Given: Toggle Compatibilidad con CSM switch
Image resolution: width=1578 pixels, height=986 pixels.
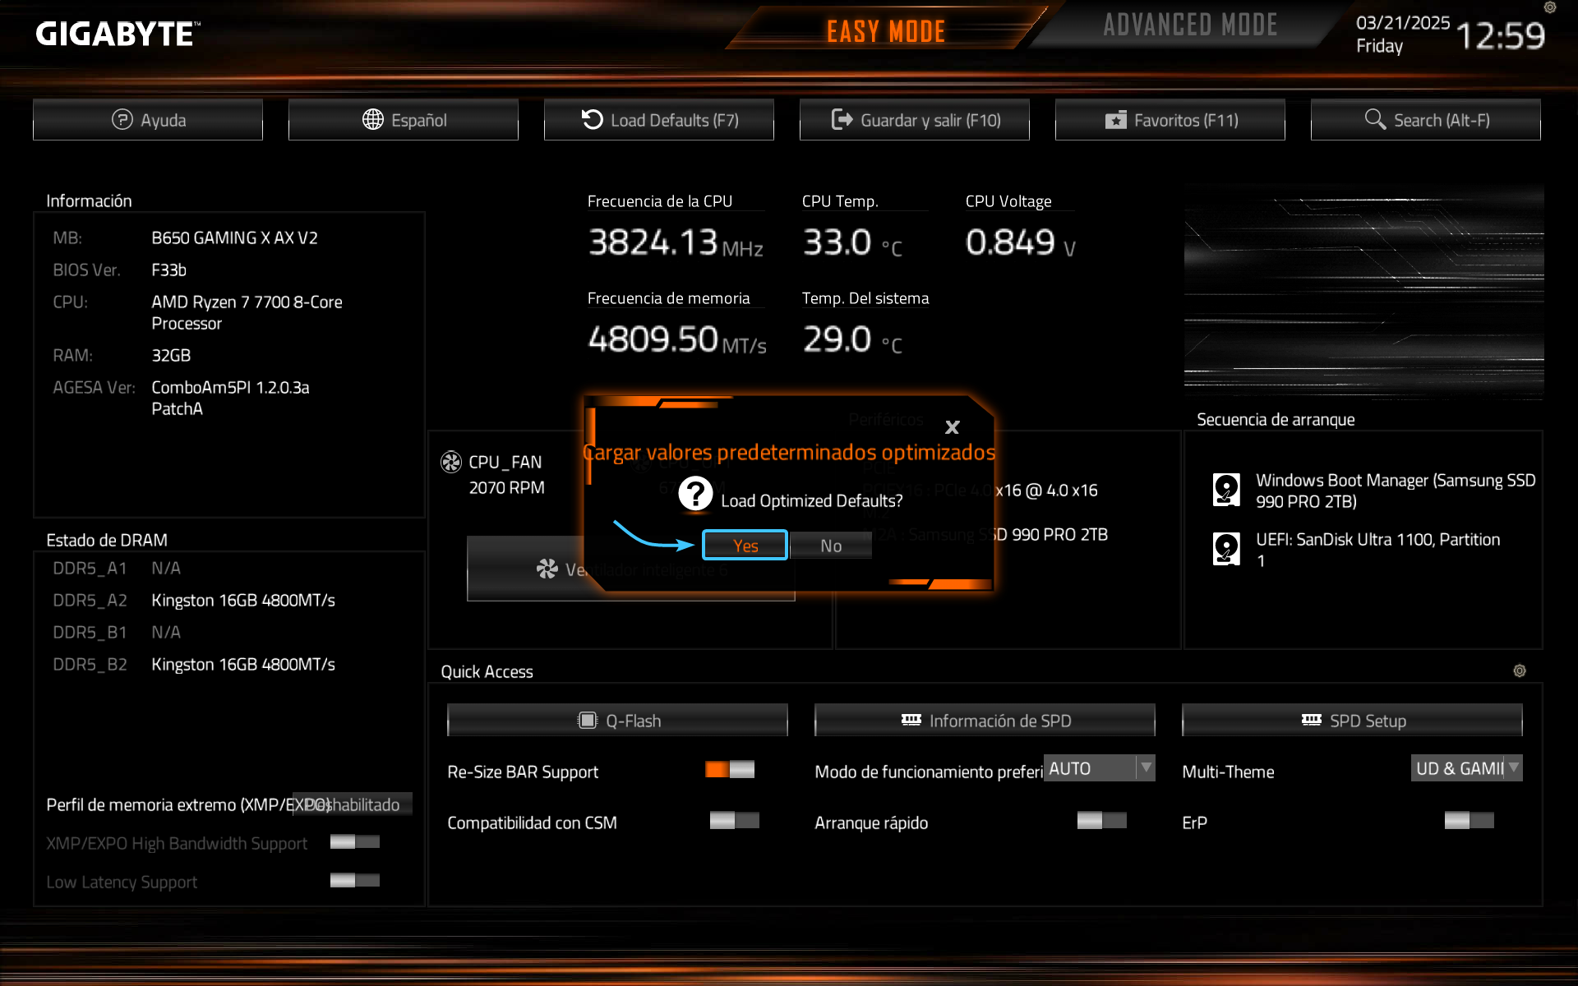Looking at the screenshot, I should point(735,820).
